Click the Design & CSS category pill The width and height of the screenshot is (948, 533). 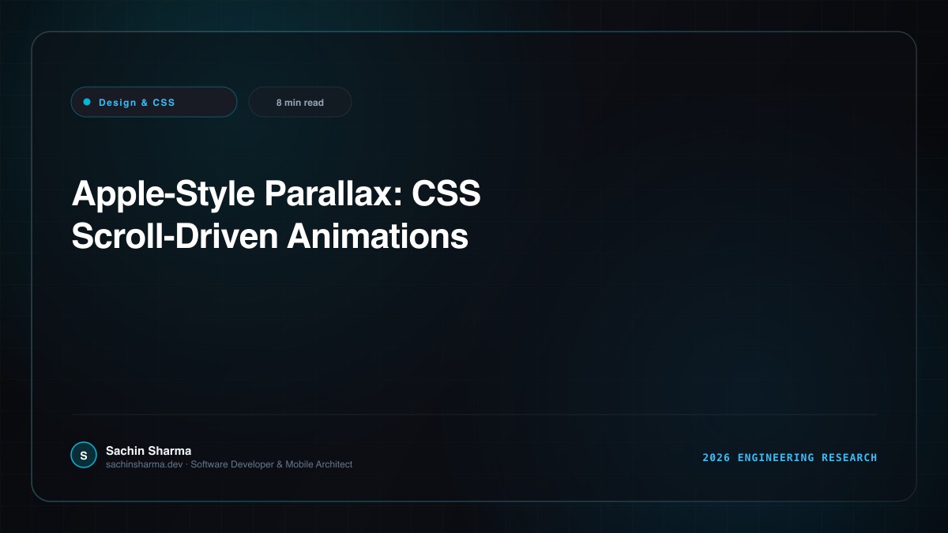[x=154, y=102]
